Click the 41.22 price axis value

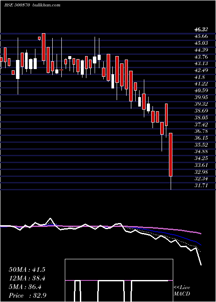tap(201, 84)
